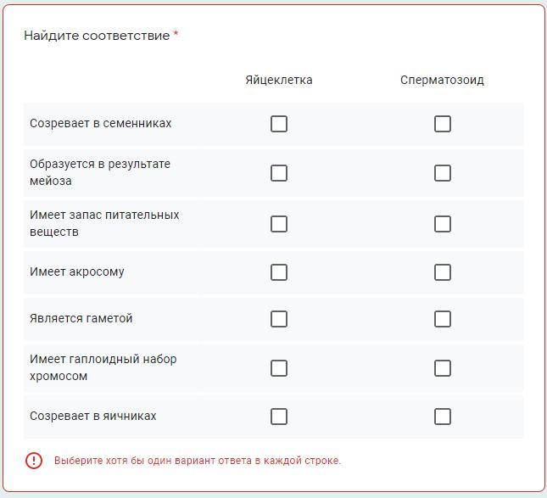Check Сперматозоид for Созревает в семенниках
This screenshot has height=498, width=547.
(x=442, y=124)
